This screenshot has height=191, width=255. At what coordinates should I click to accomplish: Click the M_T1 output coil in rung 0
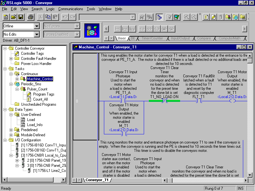pos(232,101)
